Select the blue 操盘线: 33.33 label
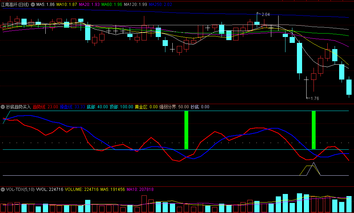This screenshot has height=213, width=354. (x=72, y=107)
